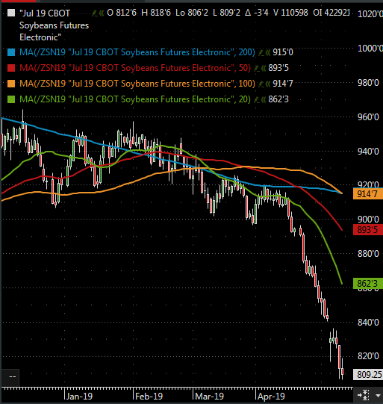Open dropdown arrow next to axis scale icon
This screenshot has width=383, height=404.
[378, 395]
